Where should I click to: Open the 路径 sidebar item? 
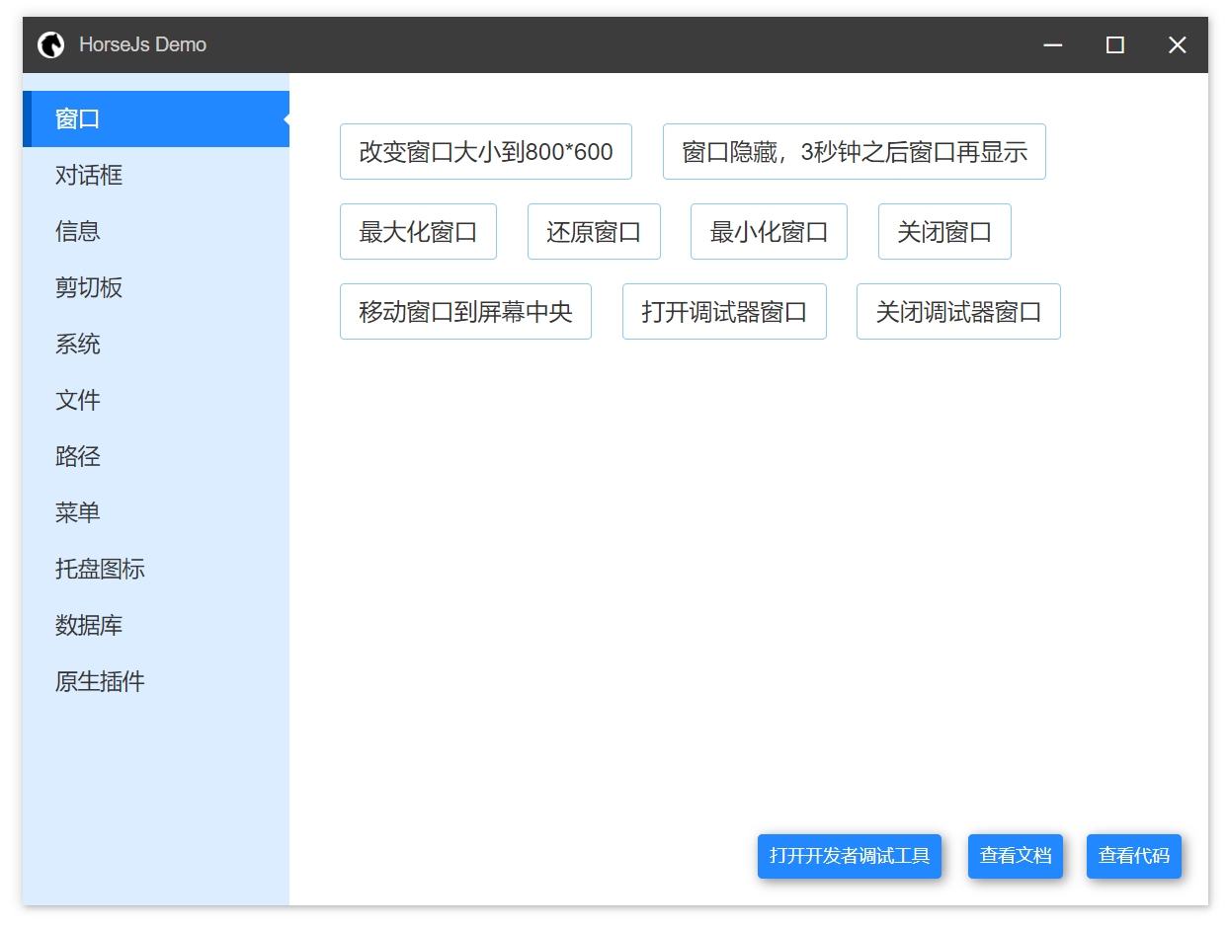tap(156, 457)
